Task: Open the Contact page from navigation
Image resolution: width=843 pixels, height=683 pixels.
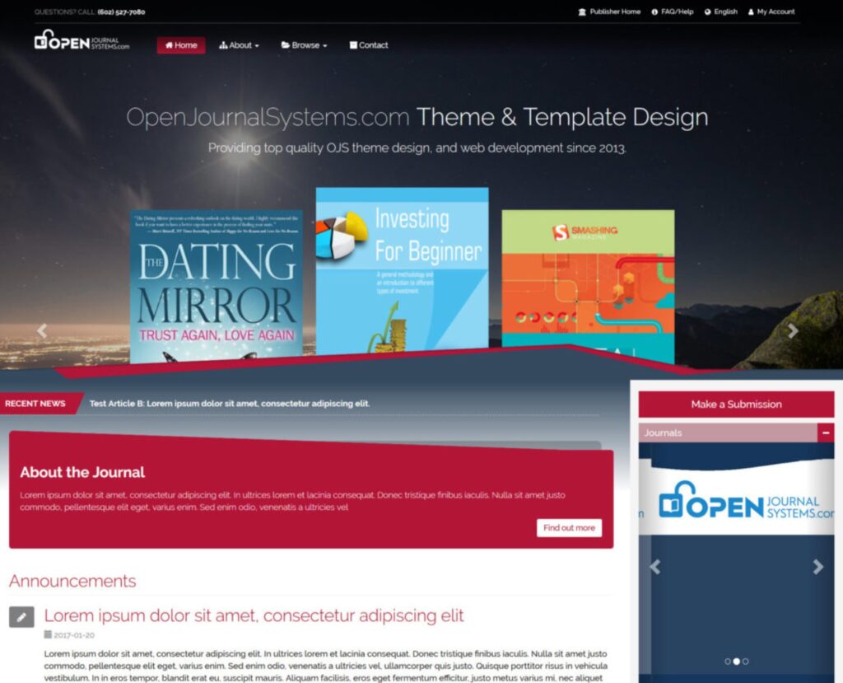Action: click(x=369, y=45)
